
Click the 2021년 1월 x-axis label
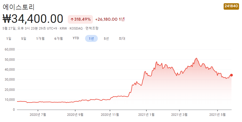(x=146, y=115)
